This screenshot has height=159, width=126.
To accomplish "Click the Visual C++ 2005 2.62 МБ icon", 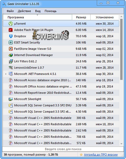I will (x=11, y=131).
